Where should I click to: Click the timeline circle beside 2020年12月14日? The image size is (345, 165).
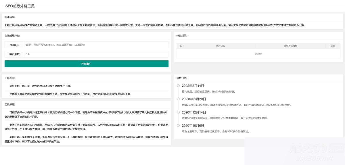point(178,112)
